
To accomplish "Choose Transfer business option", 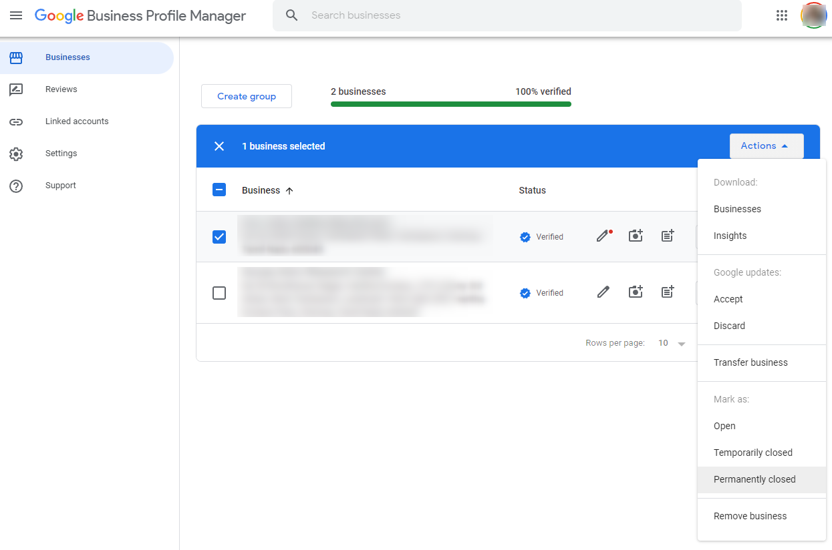I will coord(762,362).
